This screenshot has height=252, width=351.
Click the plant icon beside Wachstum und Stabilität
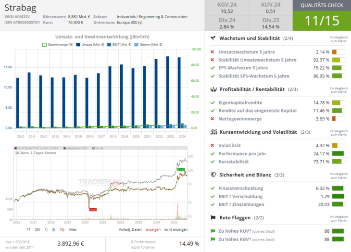click(213, 38)
